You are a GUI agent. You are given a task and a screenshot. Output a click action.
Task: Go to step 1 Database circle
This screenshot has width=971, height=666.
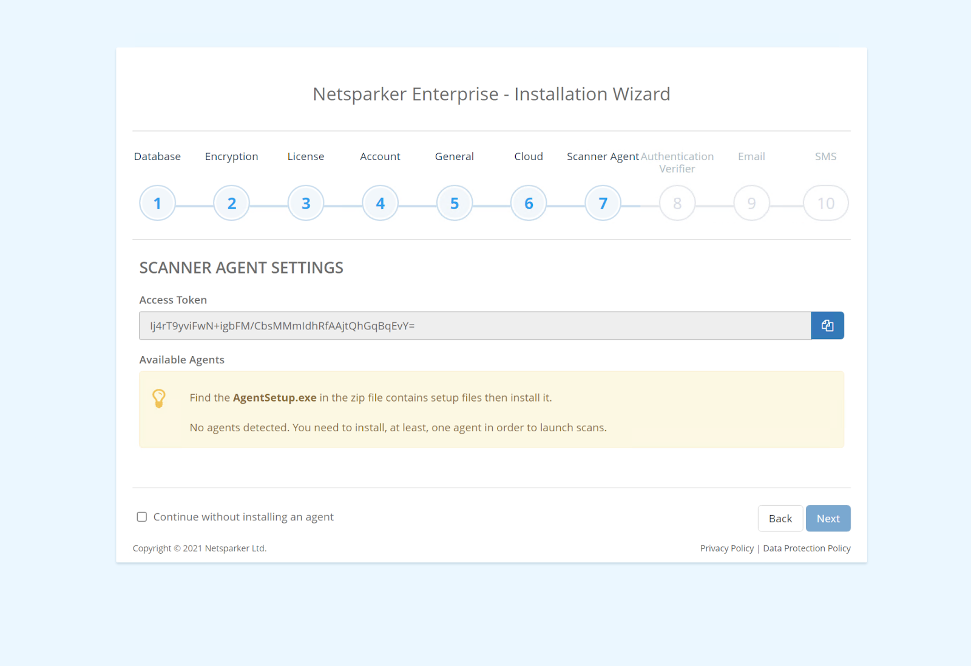tap(157, 203)
